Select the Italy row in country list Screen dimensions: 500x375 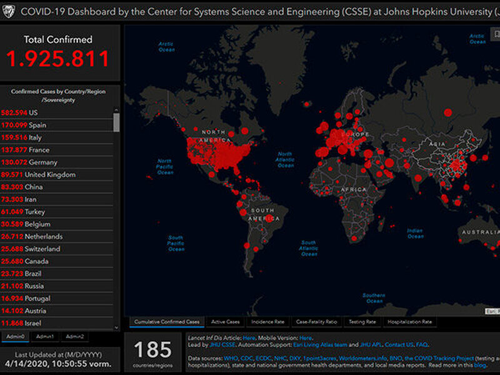pyautogui.click(x=57, y=137)
